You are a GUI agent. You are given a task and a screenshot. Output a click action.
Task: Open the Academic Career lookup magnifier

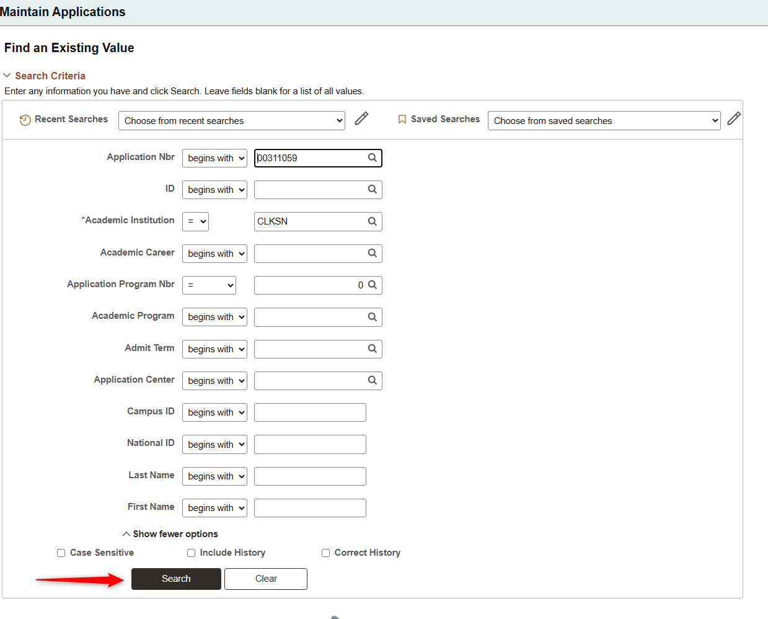click(372, 253)
